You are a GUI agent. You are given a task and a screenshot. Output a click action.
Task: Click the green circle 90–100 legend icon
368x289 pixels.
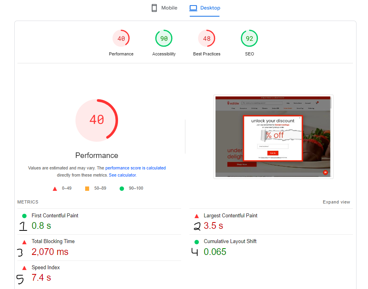(122, 188)
